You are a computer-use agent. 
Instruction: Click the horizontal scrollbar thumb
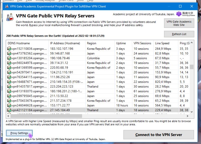46,116
